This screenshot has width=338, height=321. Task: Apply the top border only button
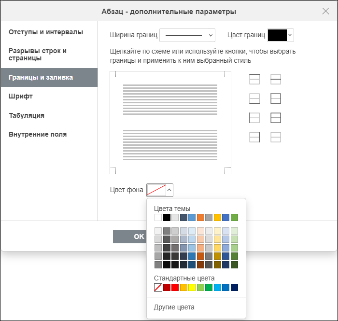tap(254, 79)
